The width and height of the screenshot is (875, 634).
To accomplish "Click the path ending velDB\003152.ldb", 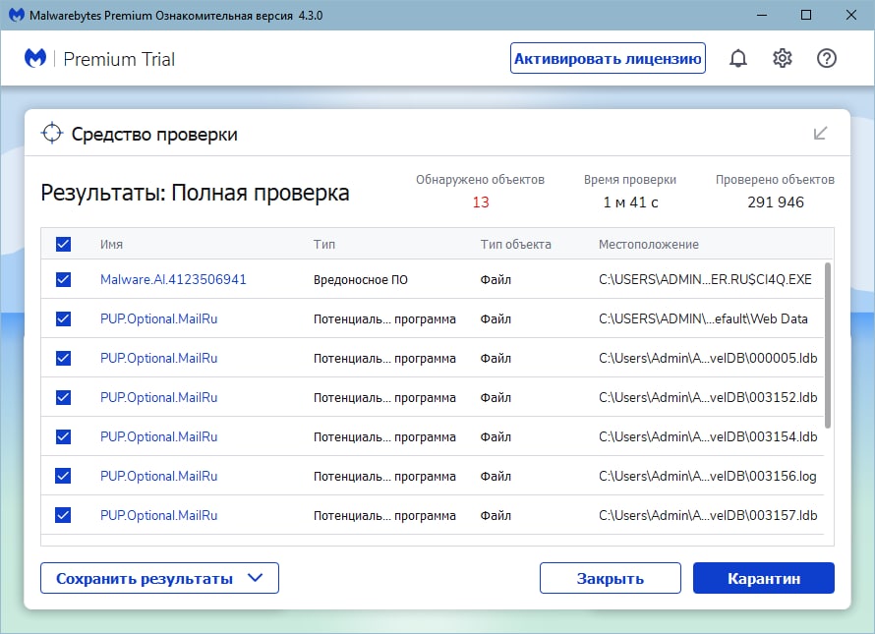I will click(x=708, y=397).
